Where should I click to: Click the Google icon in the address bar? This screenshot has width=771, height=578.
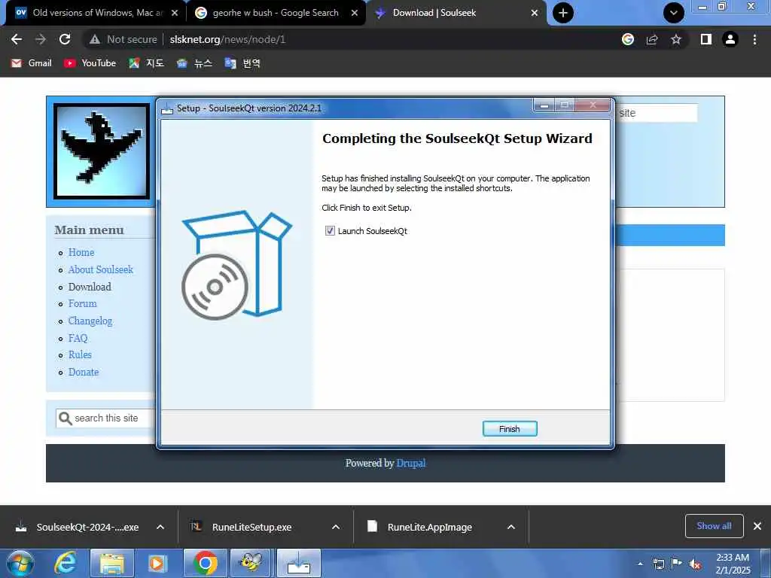tap(628, 39)
